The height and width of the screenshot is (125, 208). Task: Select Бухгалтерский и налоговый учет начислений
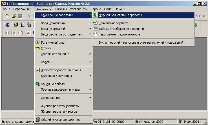click(x=143, y=43)
